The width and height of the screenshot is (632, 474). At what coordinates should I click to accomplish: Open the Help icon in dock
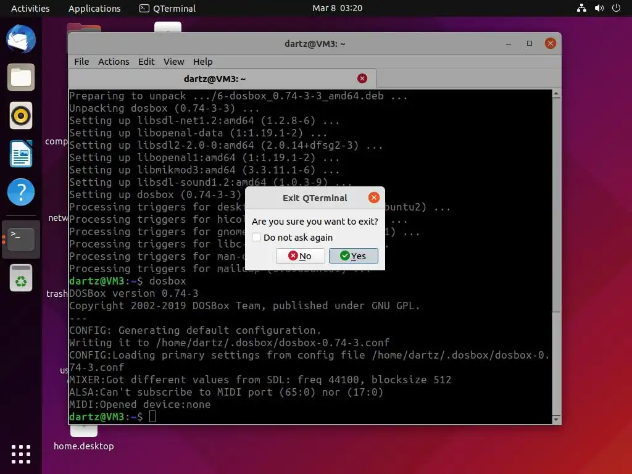click(x=21, y=192)
